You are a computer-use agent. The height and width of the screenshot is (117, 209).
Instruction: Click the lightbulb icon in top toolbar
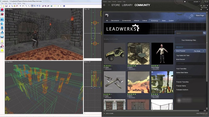pos(55,6)
